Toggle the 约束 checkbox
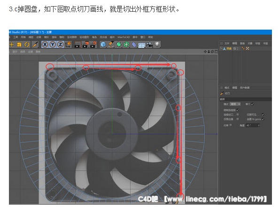Screen dimensions: 279x207 [x=231, y=125]
